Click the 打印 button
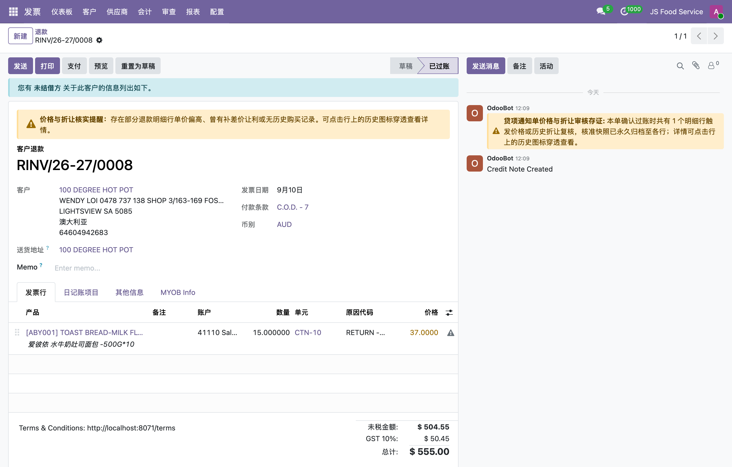 (x=47, y=66)
